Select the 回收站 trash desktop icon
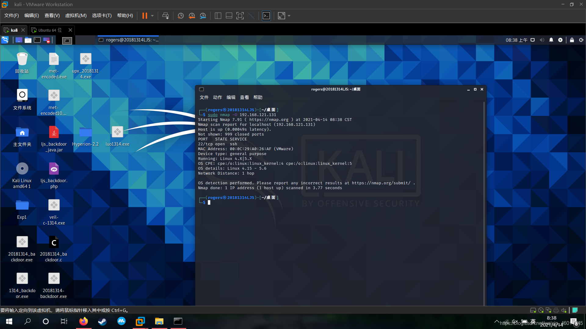Screen dimensions: 586x329 tap(22, 63)
